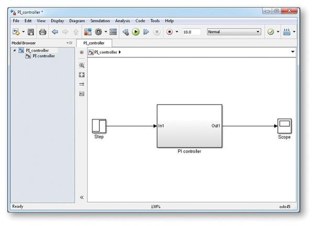Expand the address bar dropdown arrow
Image resolution: width=314 pixels, height=226 pixels.
293,52
